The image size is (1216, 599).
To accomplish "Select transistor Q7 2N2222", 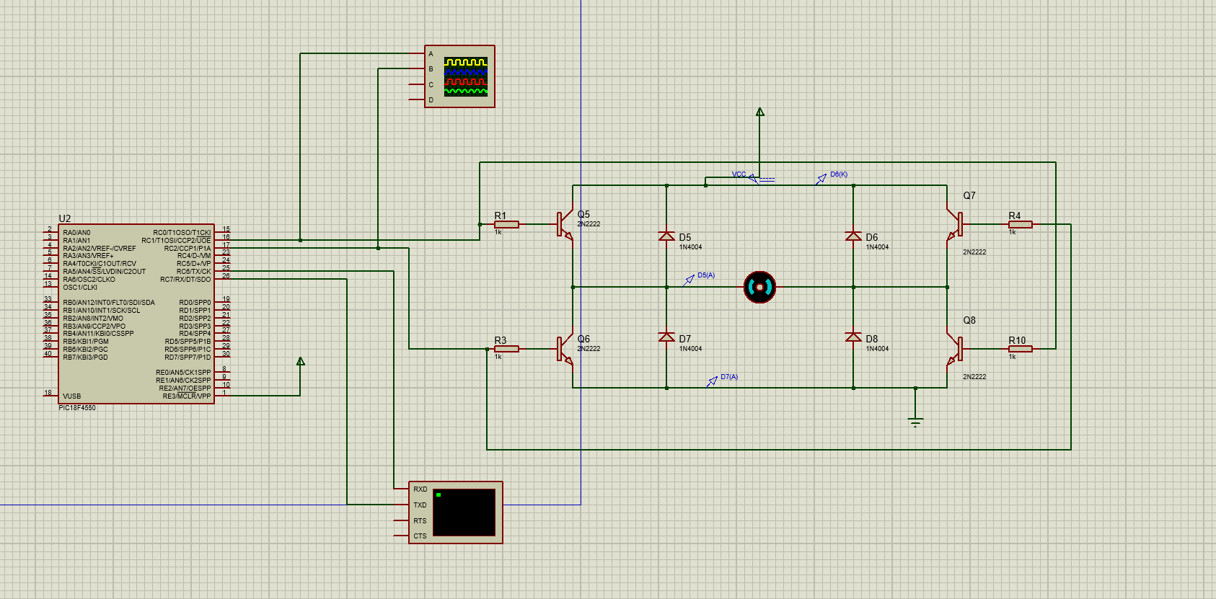I will (x=954, y=225).
